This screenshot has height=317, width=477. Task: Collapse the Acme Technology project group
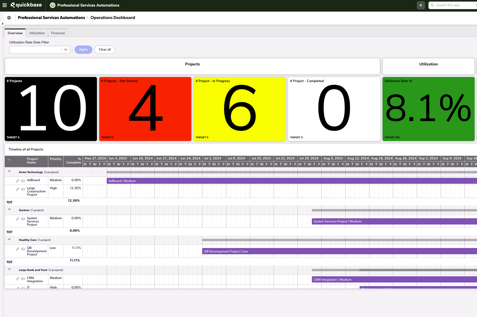point(9,171)
